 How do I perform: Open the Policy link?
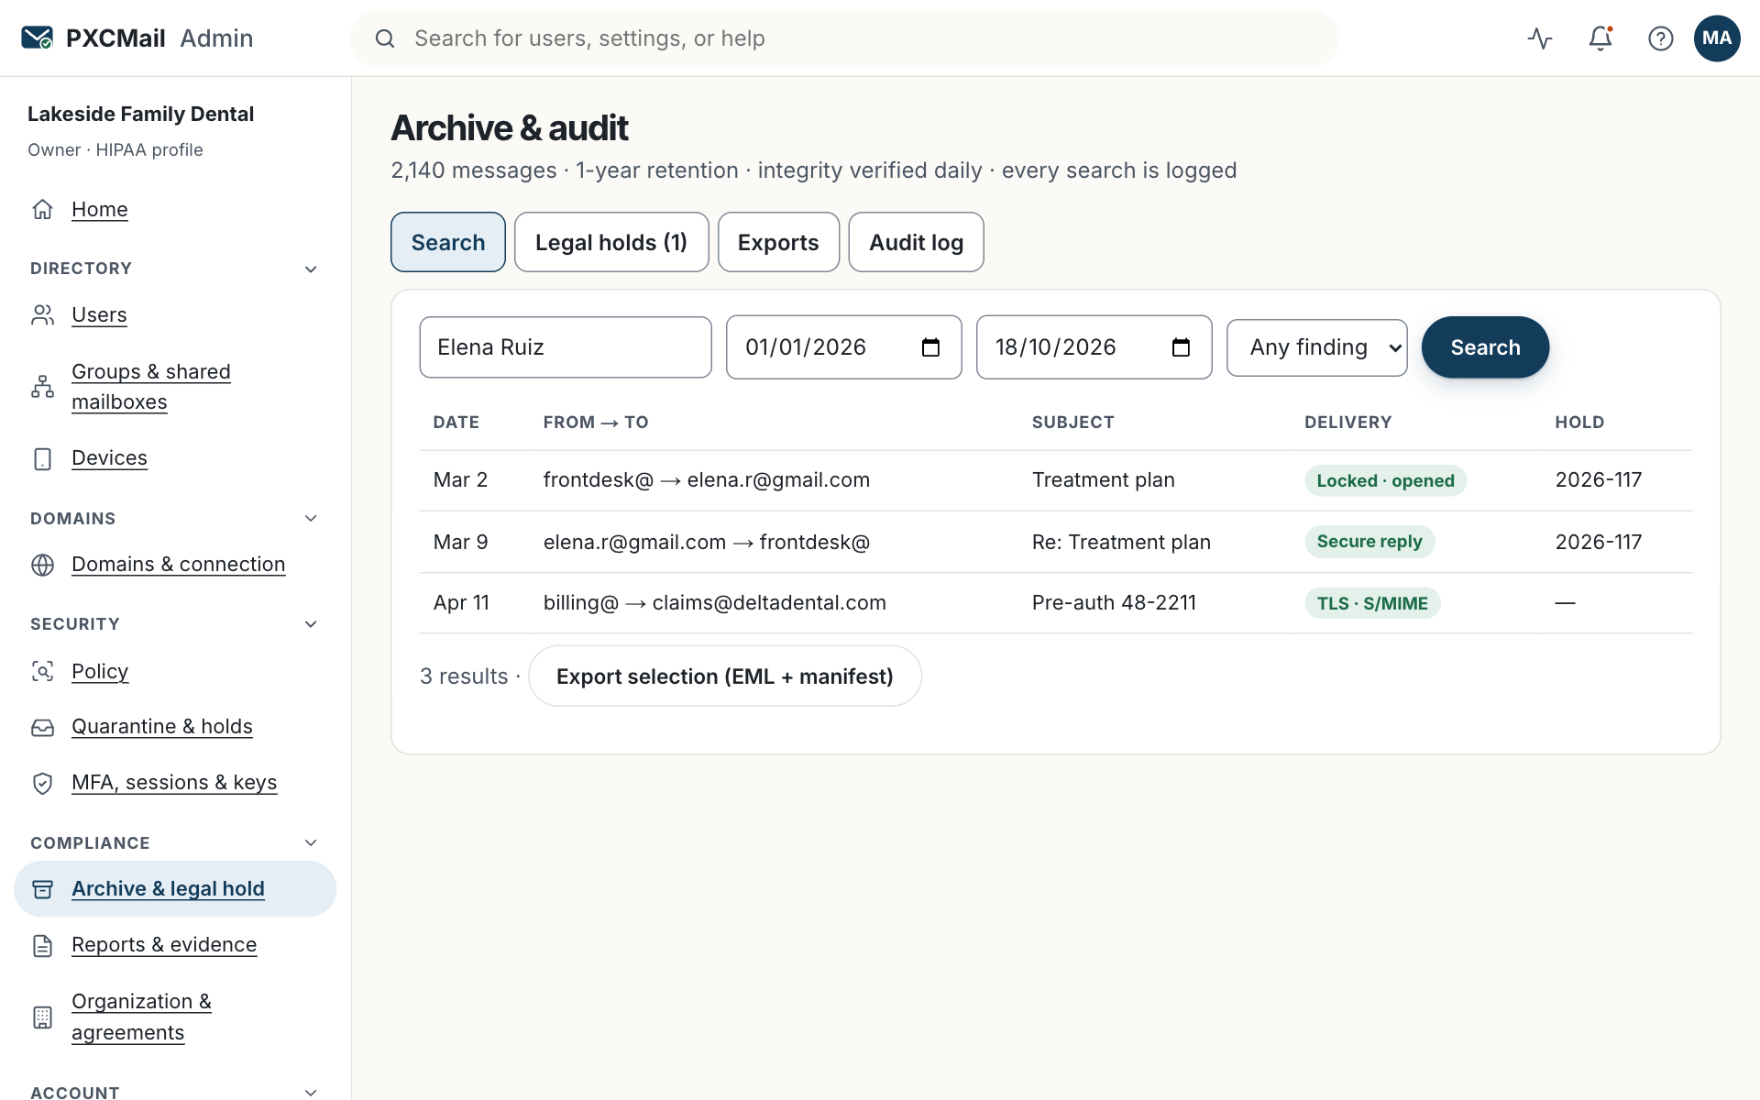click(x=100, y=671)
